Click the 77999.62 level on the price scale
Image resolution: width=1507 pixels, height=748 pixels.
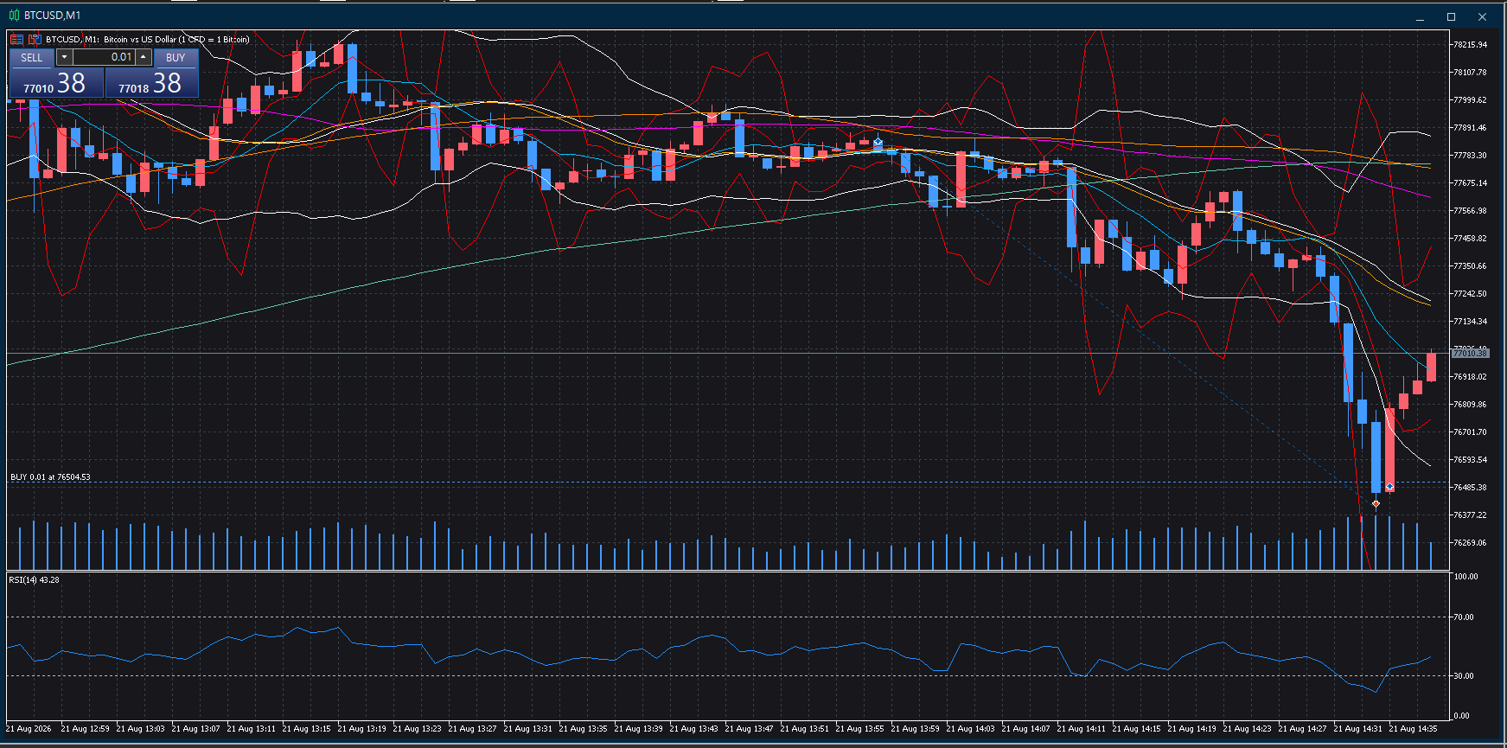click(1470, 100)
